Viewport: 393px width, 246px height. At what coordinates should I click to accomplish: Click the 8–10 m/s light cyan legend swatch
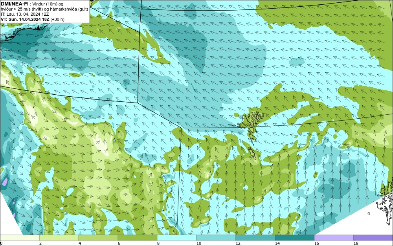click(x=177, y=238)
